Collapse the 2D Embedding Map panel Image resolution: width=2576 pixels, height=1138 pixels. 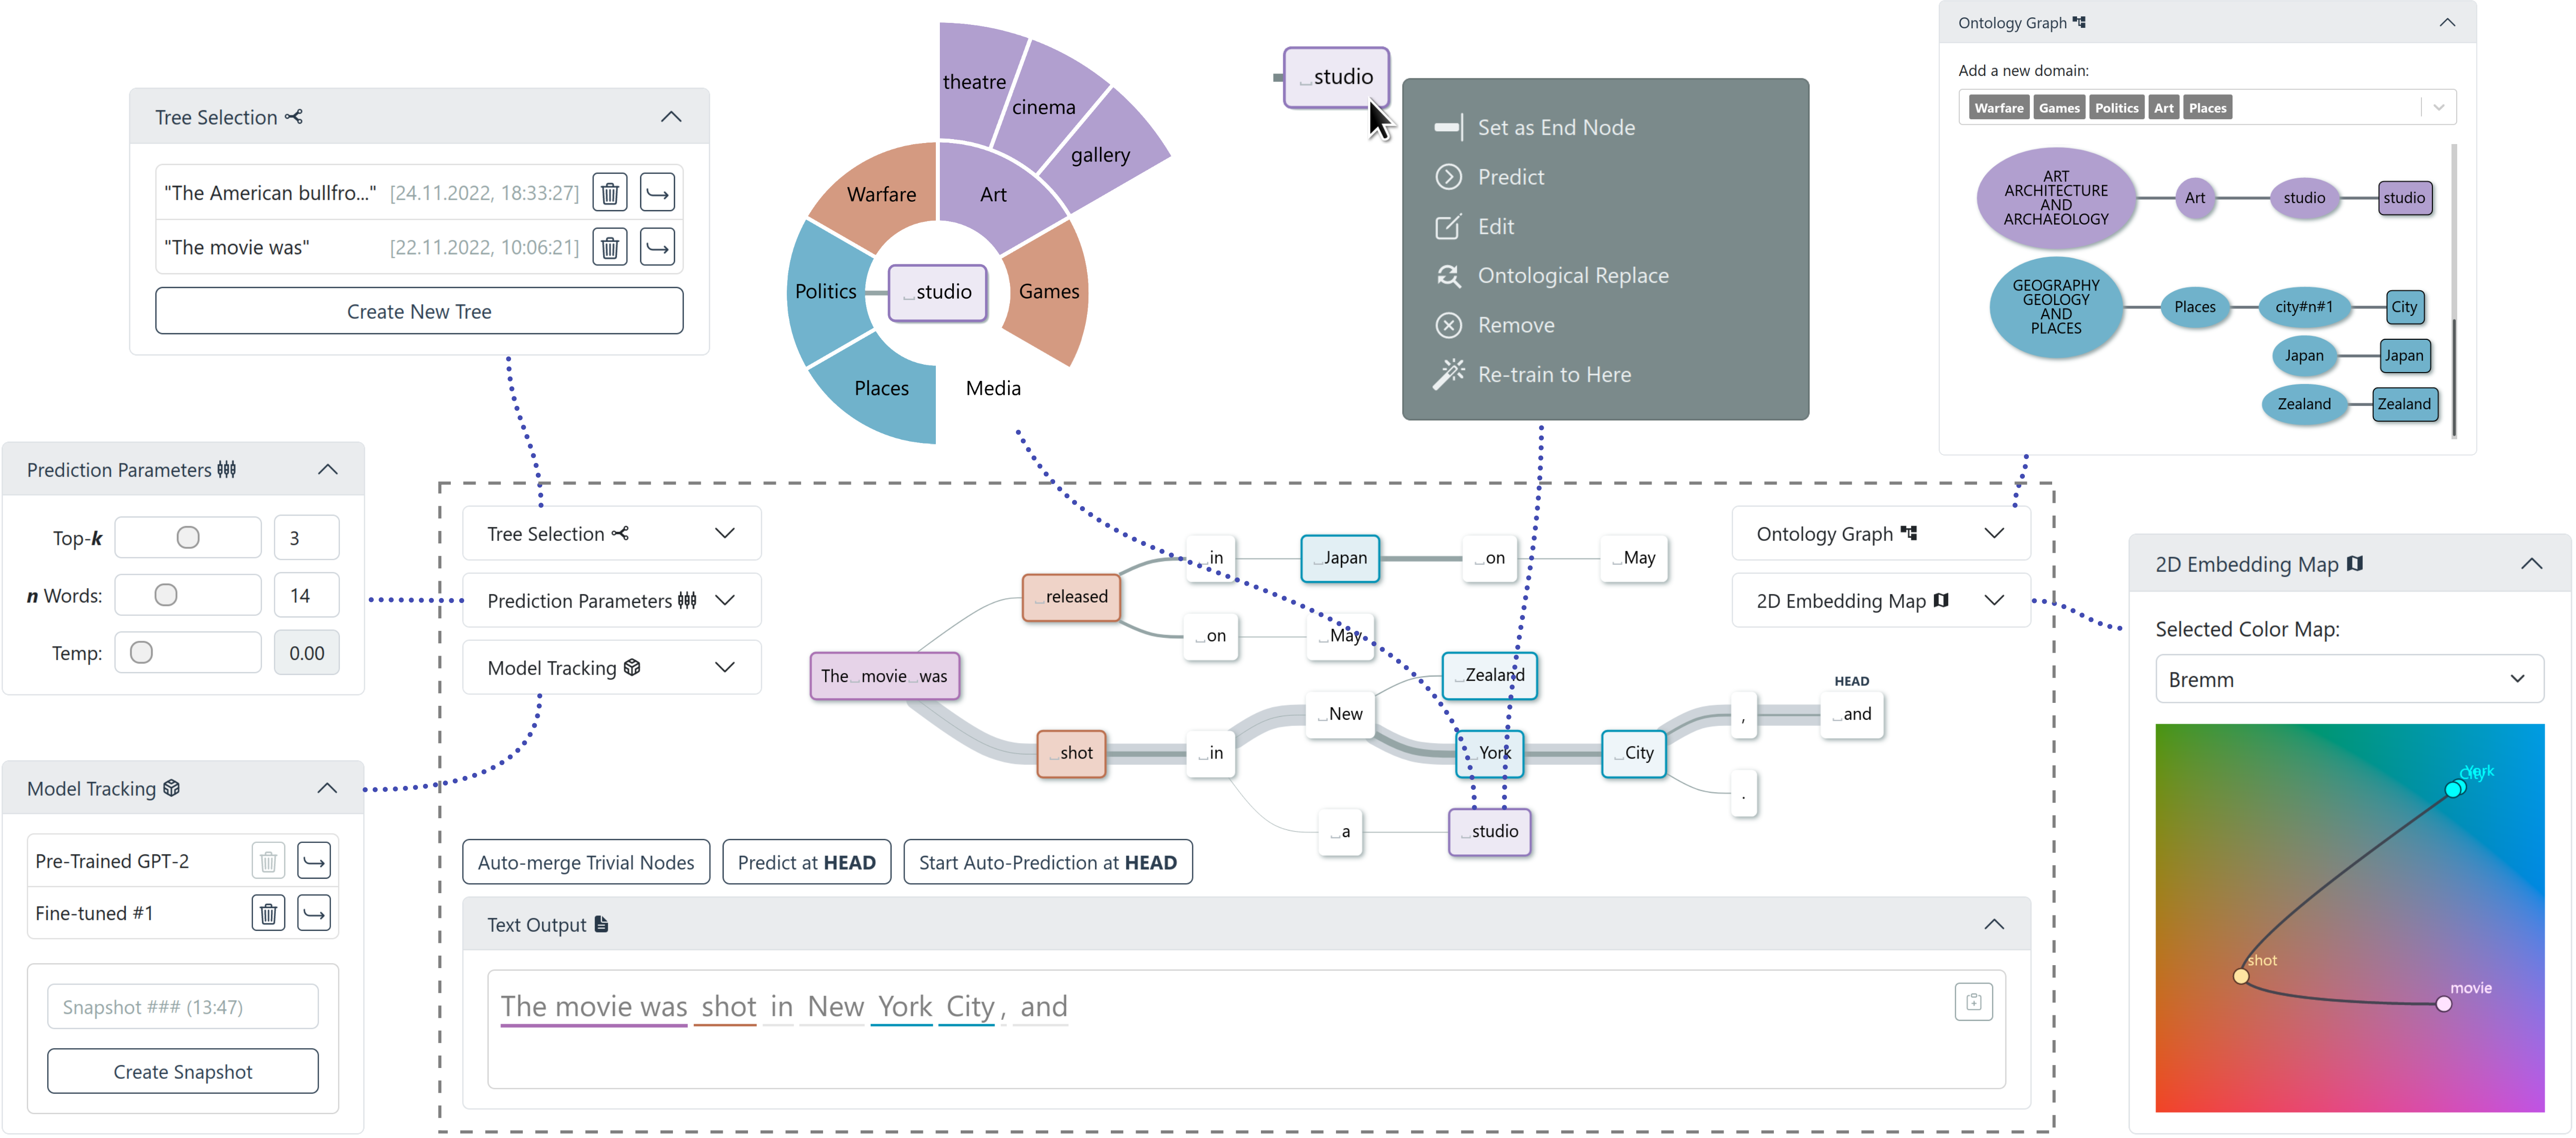(2531, 564)
